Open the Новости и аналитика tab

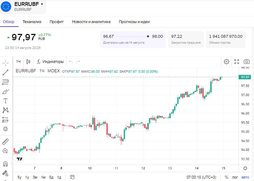[x=91, y=22]
